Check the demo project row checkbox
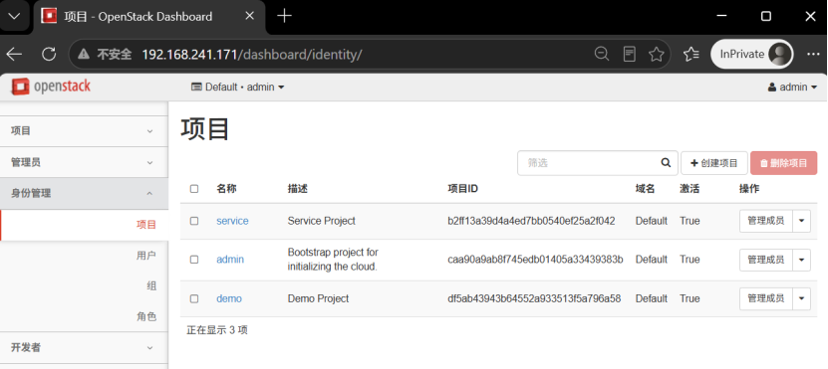828x369 pixels. (x=194, y=298)
